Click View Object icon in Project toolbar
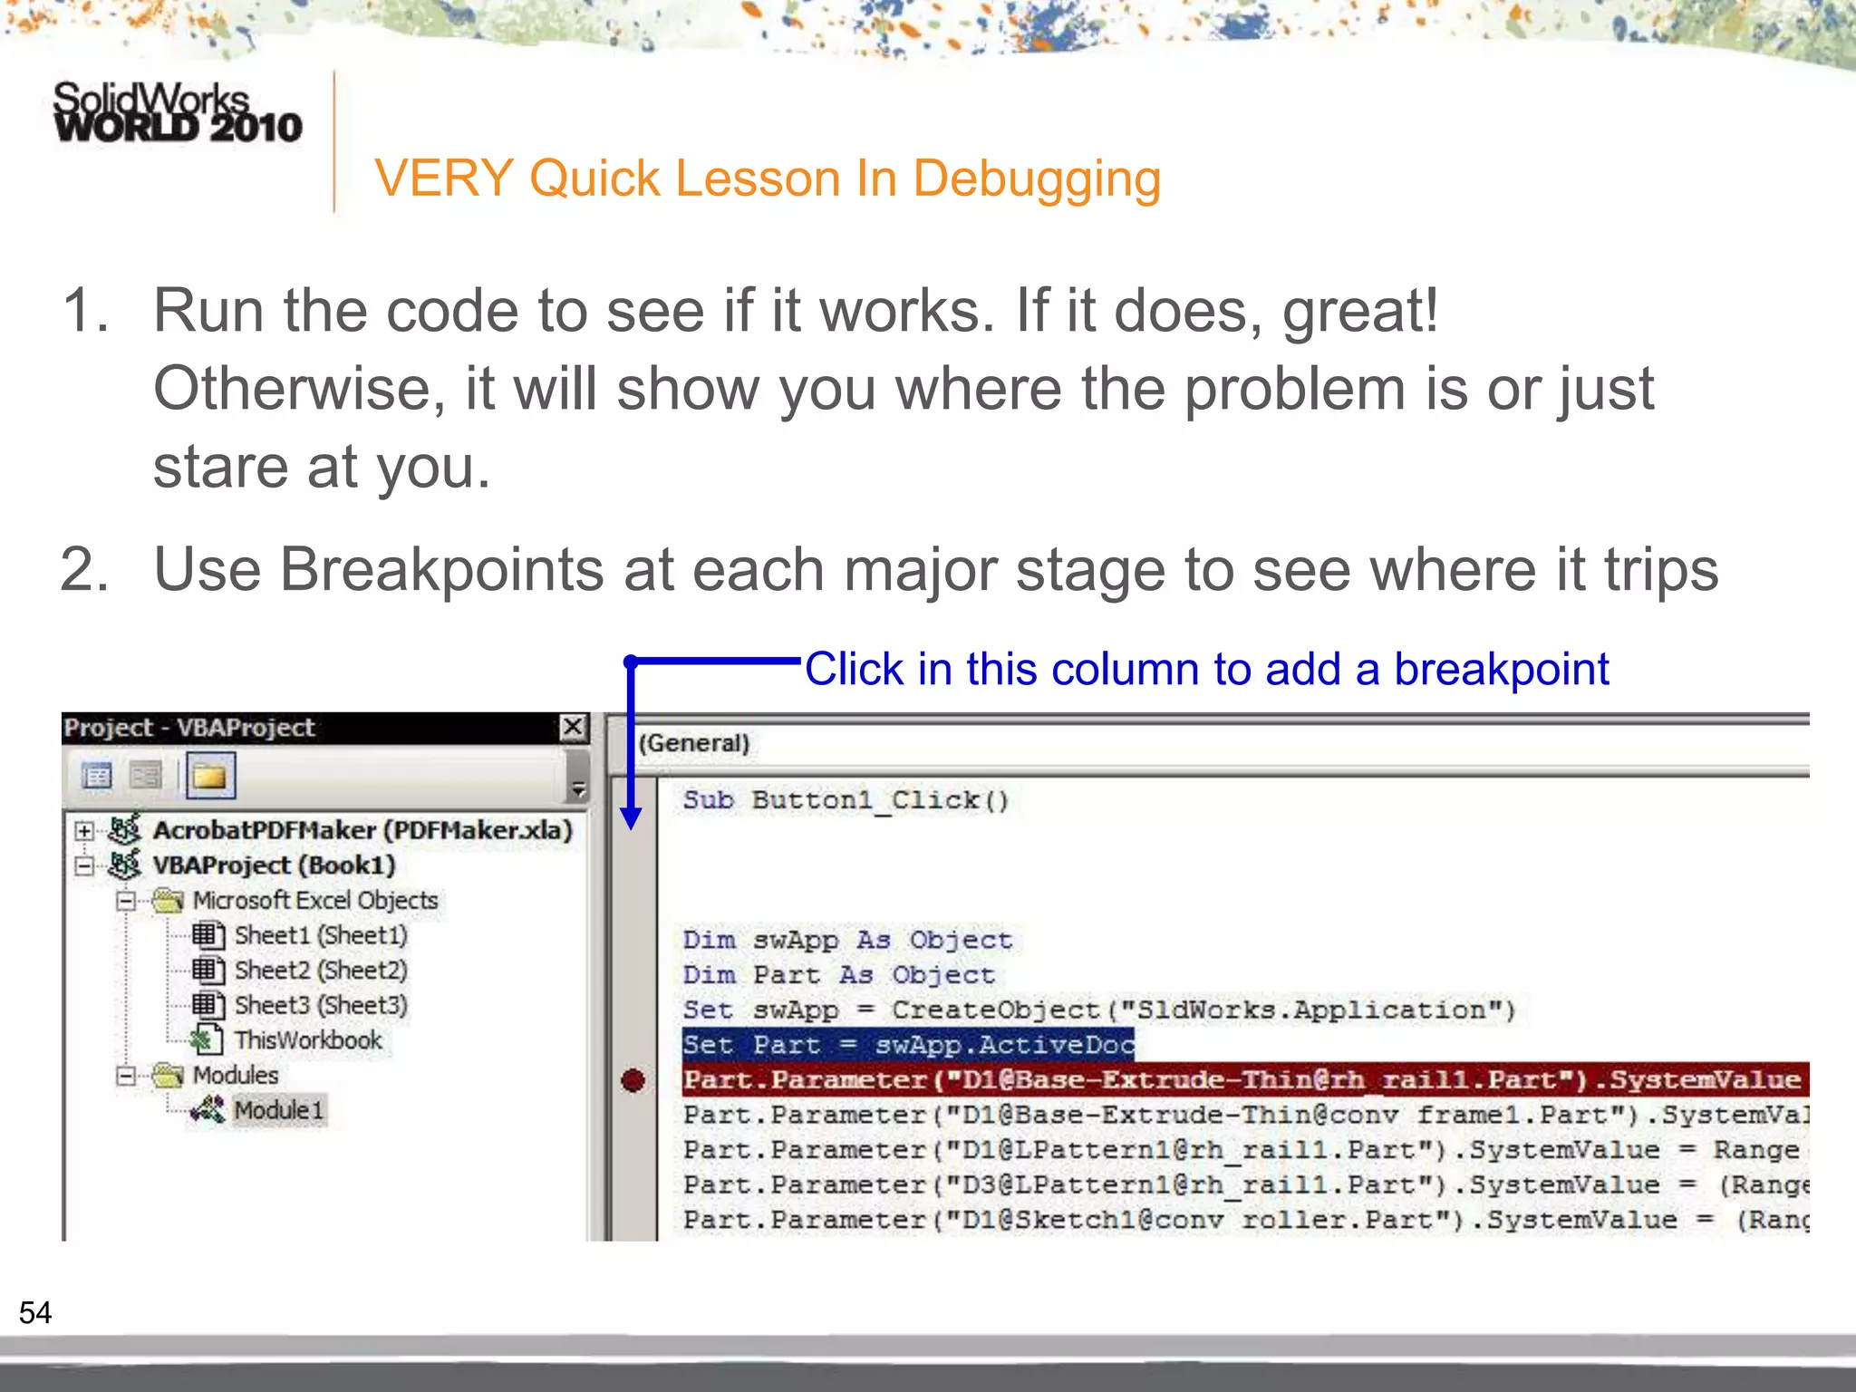 click(145, 776)
